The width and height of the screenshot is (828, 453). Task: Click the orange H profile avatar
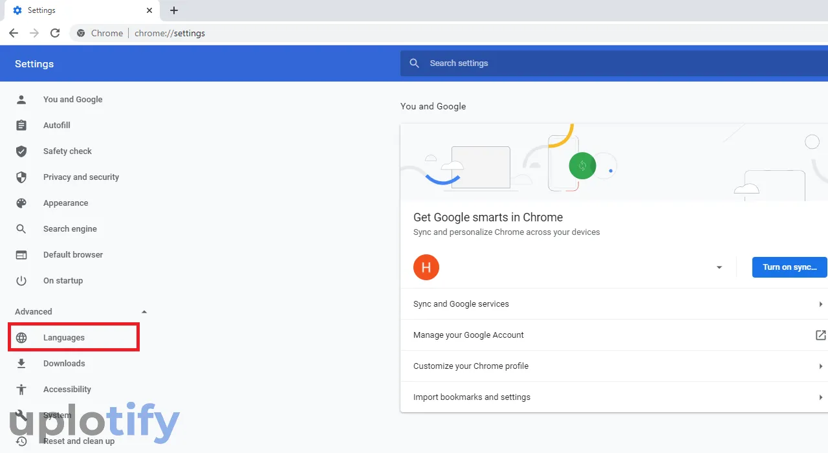coord(426,267)
